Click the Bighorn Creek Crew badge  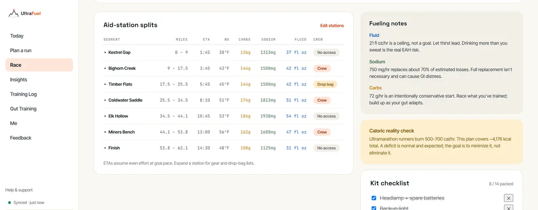[x=322, y=68]
